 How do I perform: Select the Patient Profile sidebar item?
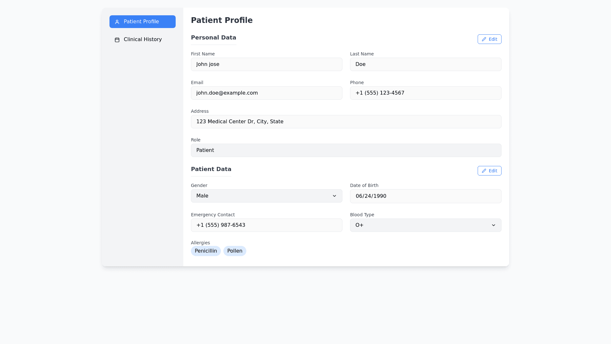point(143,22)
